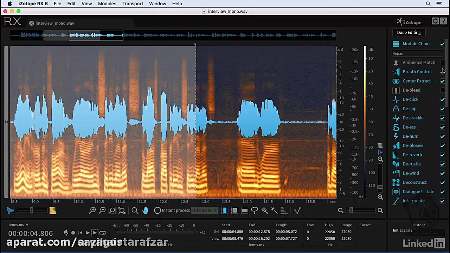Image resolution: width=450 pixels, height=253 pixels.
Task: Switch to the interview_mono.wav tab
Action: coord(54,23)
